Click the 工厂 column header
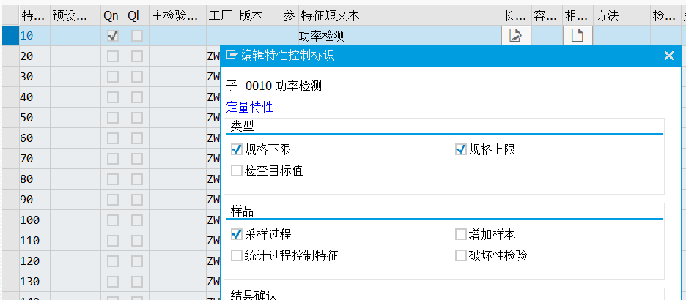 coord(222,16)
